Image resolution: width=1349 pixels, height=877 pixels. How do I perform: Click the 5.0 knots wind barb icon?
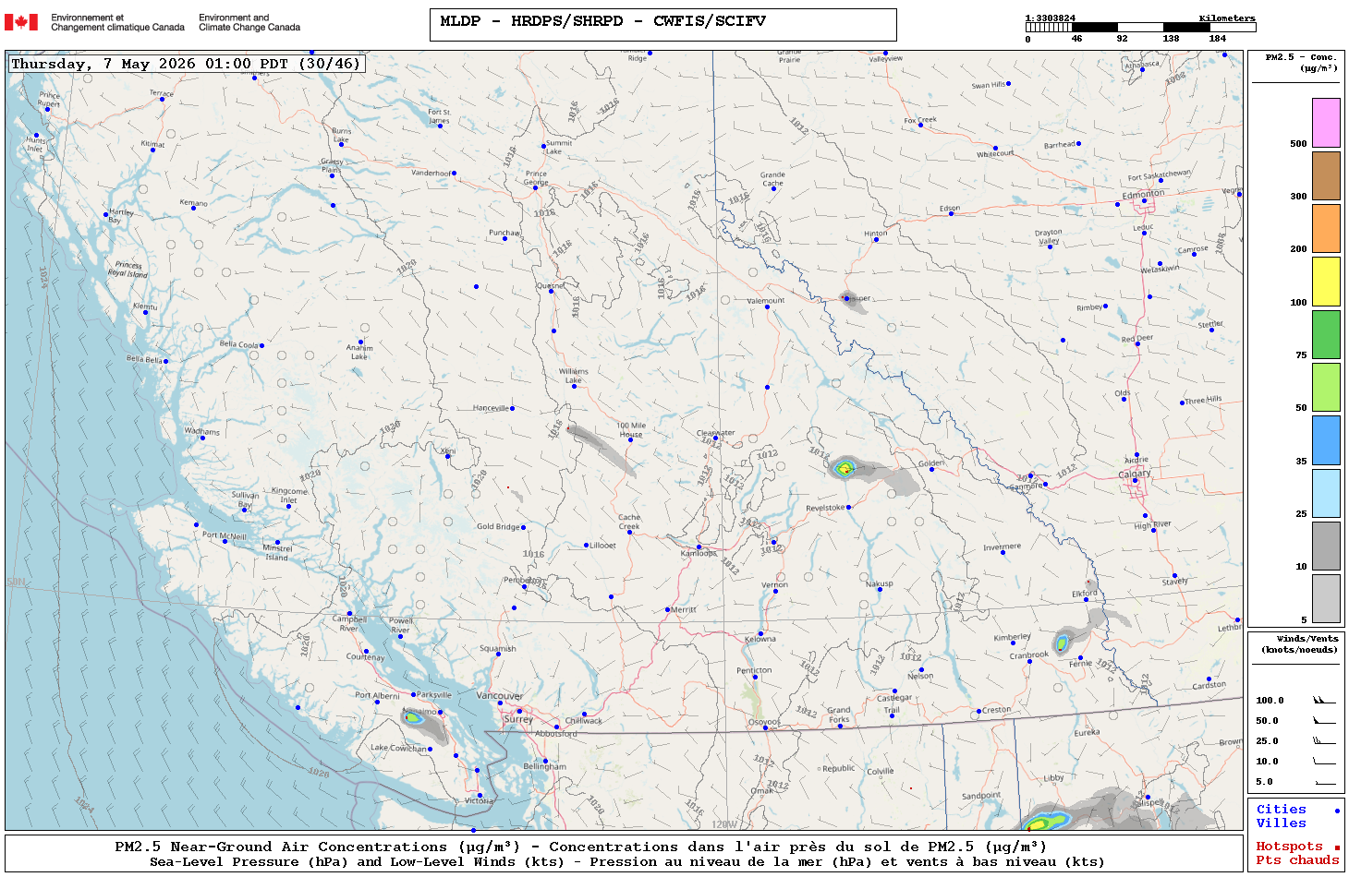pyautogui.click(x=1324, y=782)
